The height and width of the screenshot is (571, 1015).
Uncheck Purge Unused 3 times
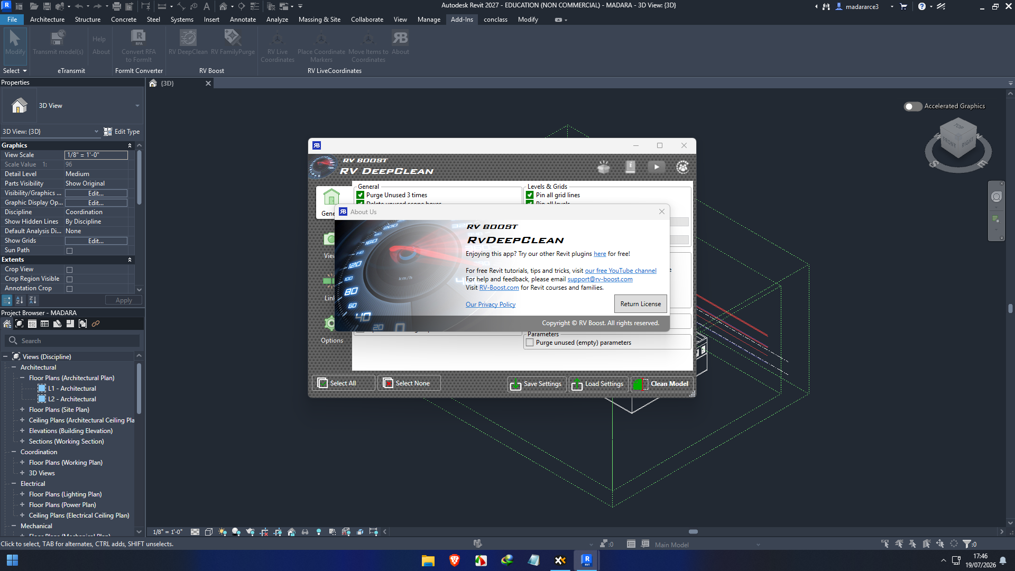tap(361, 195)
